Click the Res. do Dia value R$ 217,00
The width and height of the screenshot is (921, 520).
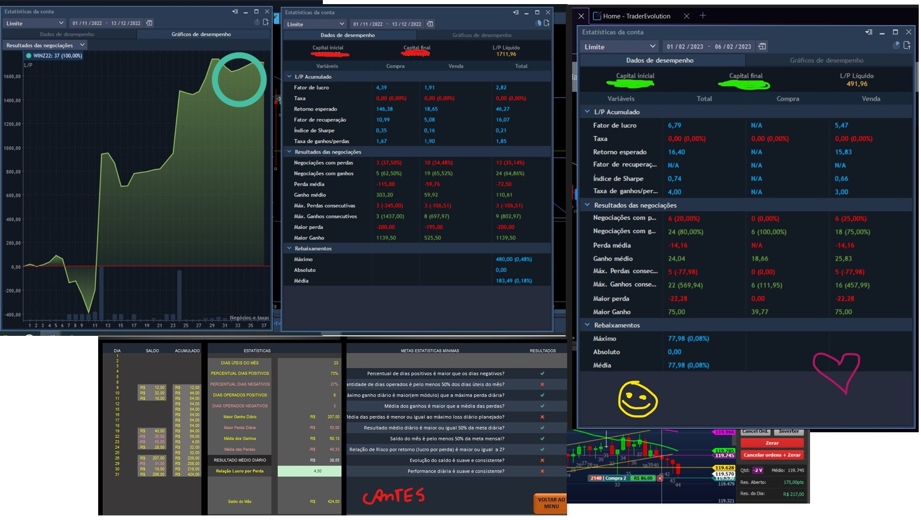click(x=793, y=494)
